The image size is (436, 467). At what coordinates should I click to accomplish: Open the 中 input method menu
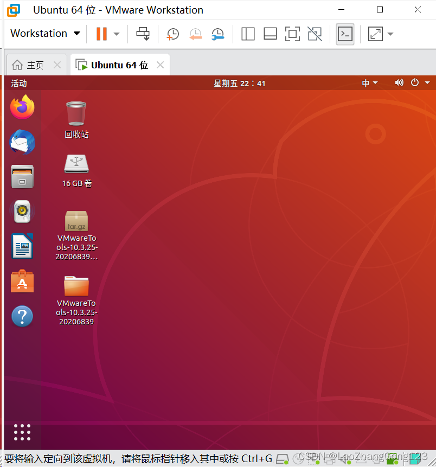[370, 83]
